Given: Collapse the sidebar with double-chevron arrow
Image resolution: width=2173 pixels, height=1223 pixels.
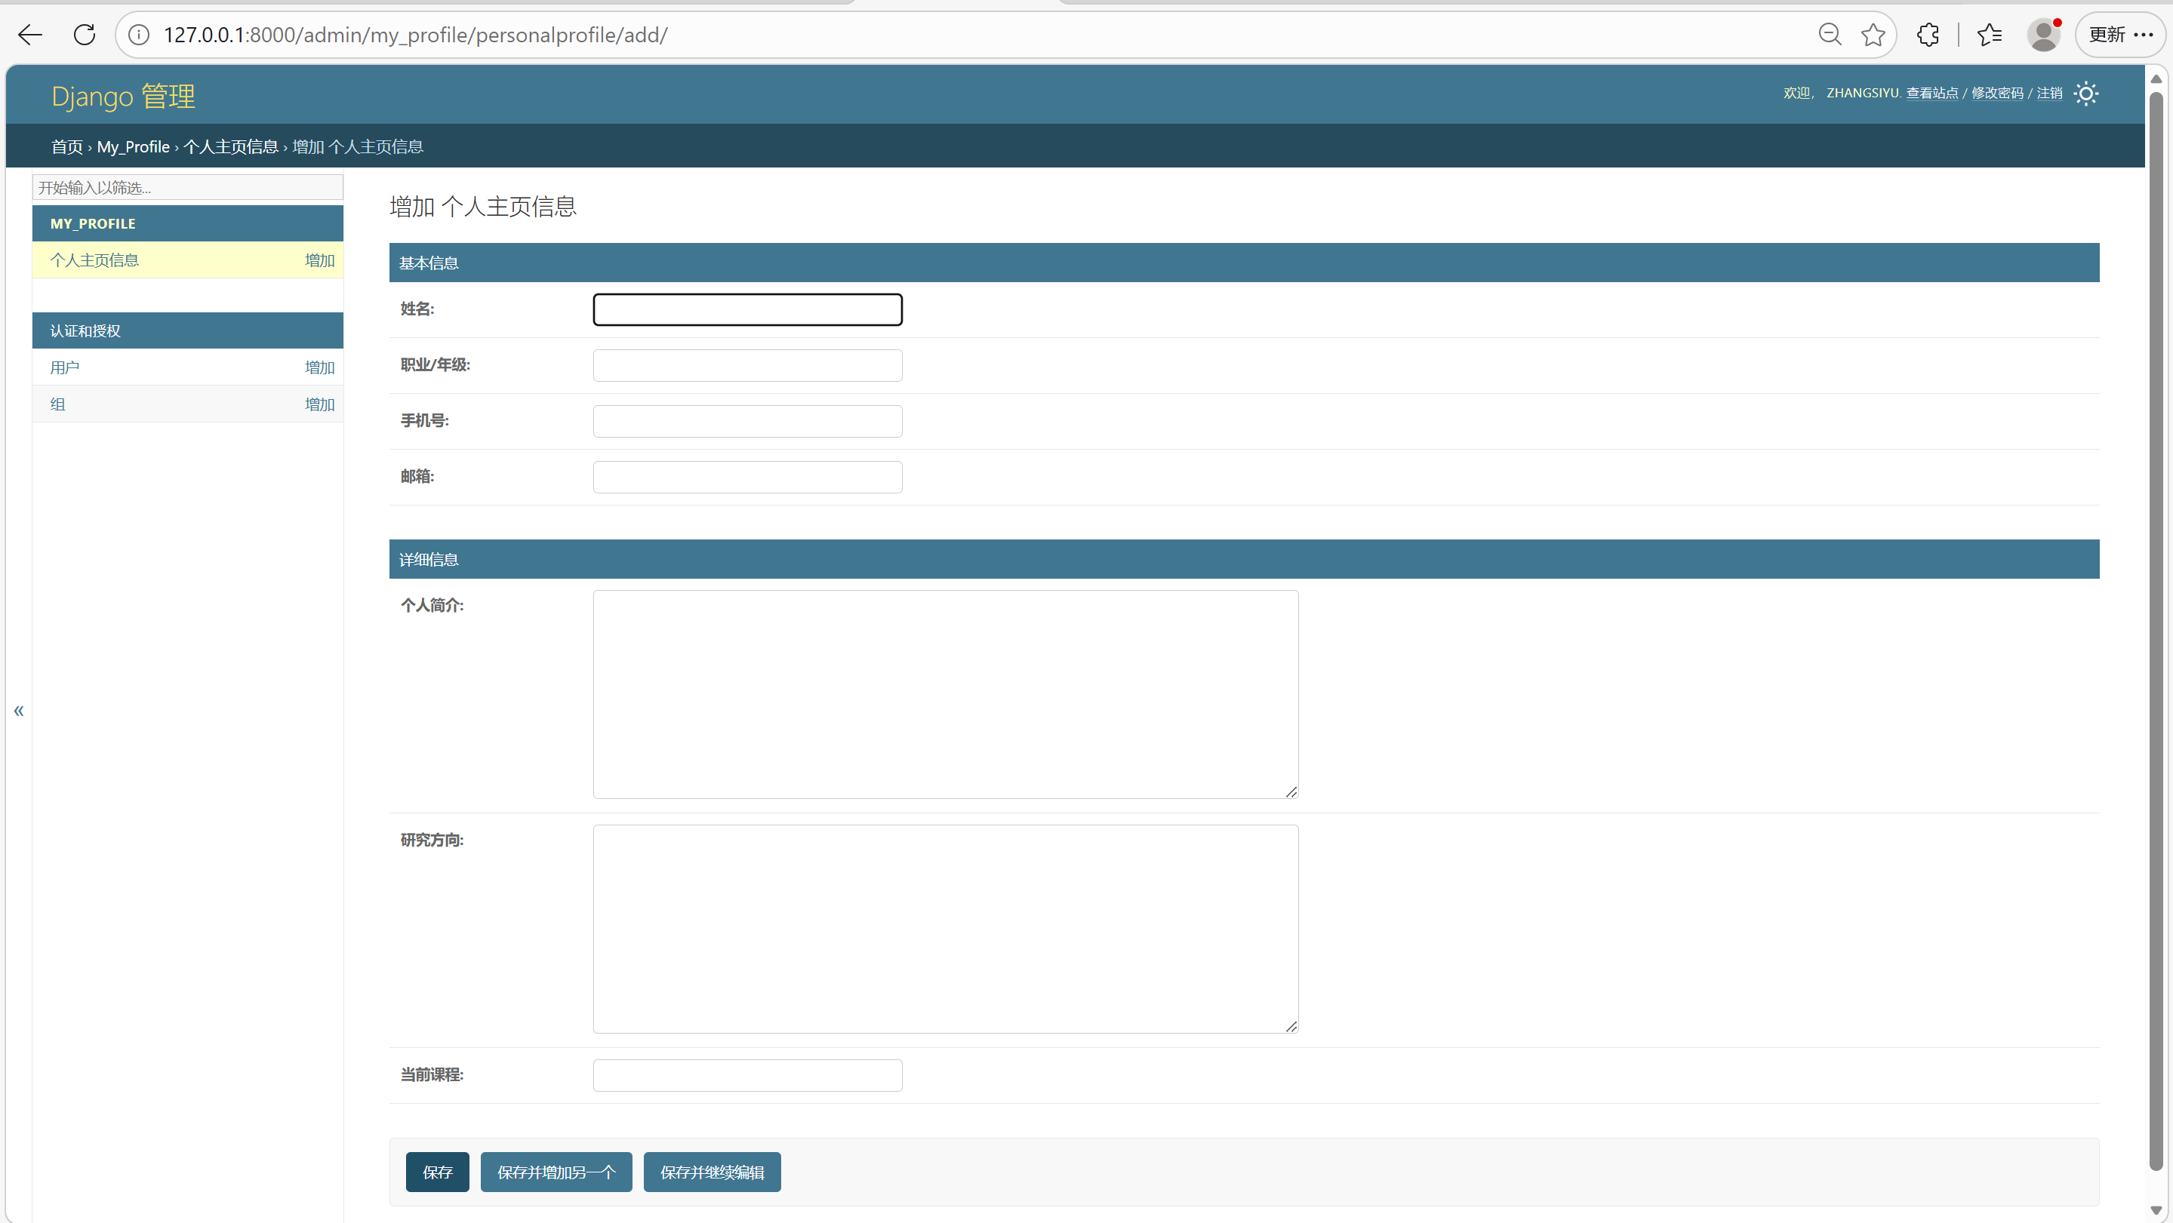Looking at the screenshot, I should tap(19, 711).
